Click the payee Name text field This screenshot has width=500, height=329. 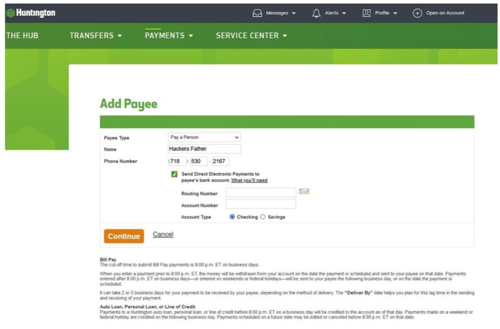coord(204,149)
